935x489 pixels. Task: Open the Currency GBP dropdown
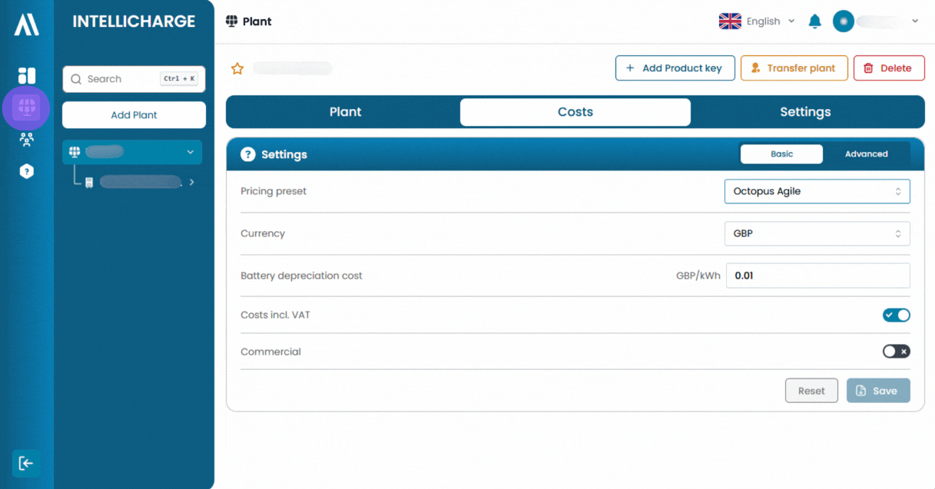pos(817,233)
